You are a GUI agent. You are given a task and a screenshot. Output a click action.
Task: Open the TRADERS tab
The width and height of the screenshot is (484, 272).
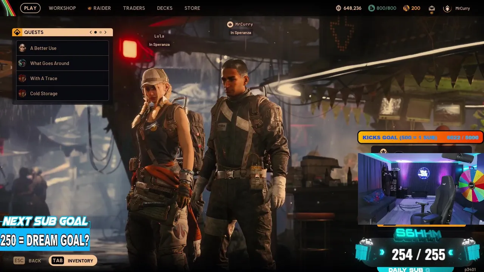134,8
